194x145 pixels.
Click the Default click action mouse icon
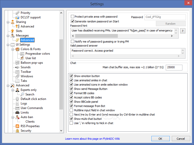tap(17, 99)
